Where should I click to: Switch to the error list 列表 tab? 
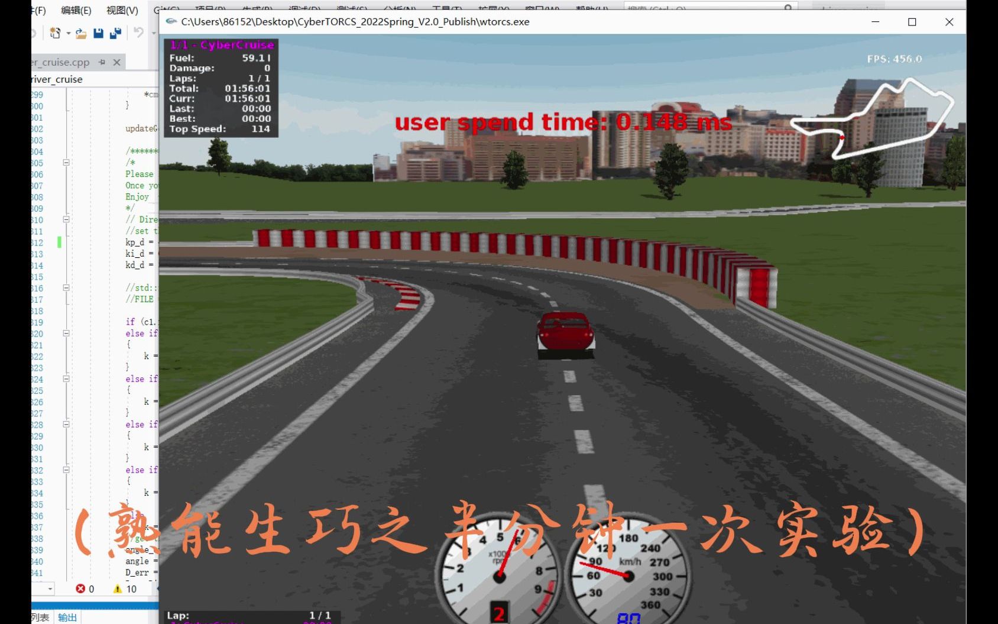click(x=40, y=617)
